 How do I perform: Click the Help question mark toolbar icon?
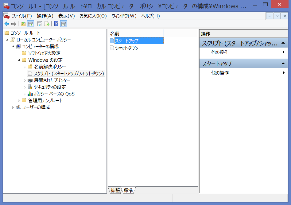pyautogui.click(x=56, y=24)
